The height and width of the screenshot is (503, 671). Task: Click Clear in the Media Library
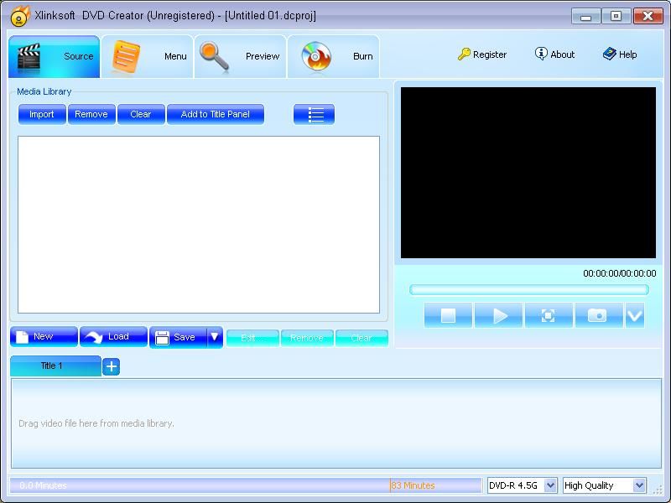(141, 114)
